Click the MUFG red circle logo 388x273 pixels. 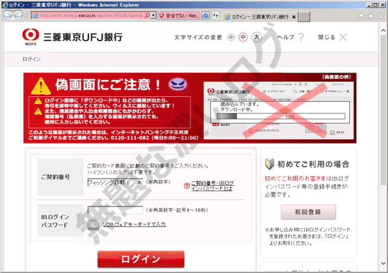click(x=31, y=35)
